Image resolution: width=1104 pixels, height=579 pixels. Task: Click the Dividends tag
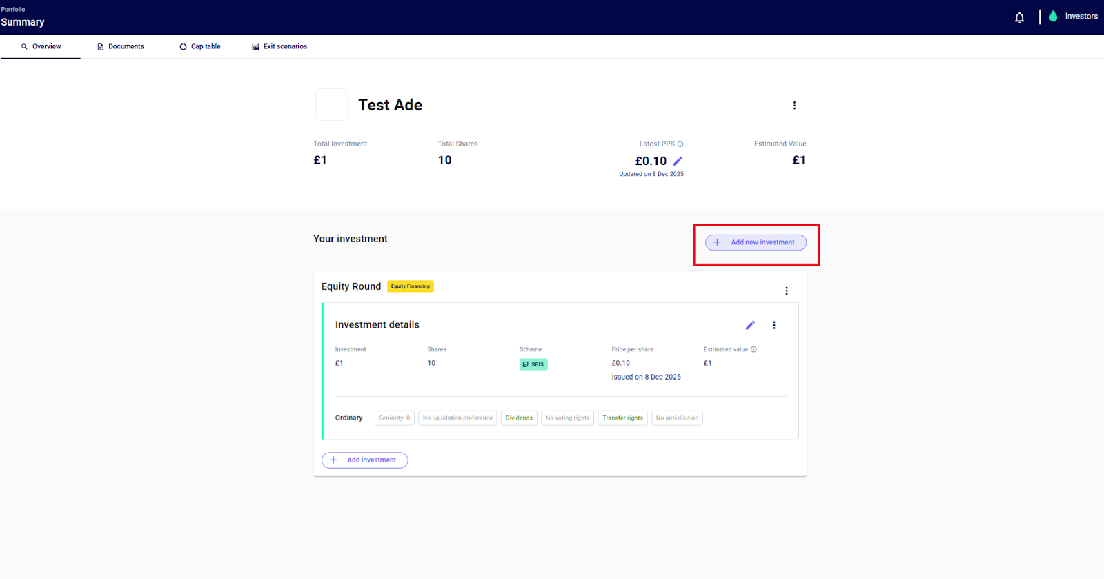pyautogui.click(x=519, y=418)
